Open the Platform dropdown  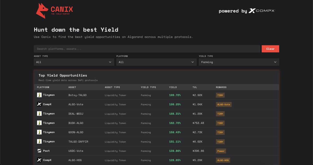[x=156, y=62]
